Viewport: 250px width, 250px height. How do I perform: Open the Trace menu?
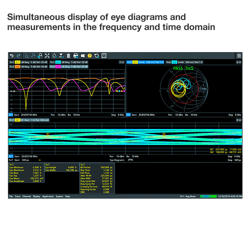click(x=17, y=196)
